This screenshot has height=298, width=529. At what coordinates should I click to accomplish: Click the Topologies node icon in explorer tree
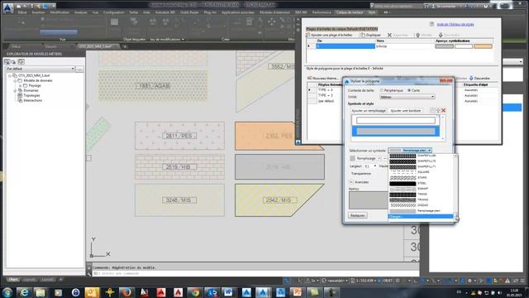click(x=20, y=95)
